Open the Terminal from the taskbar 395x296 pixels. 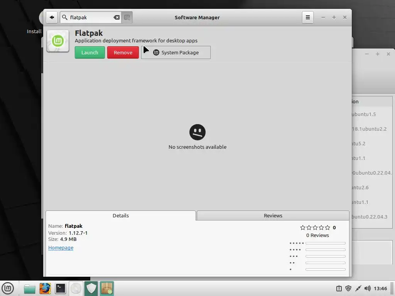point(61,288)
